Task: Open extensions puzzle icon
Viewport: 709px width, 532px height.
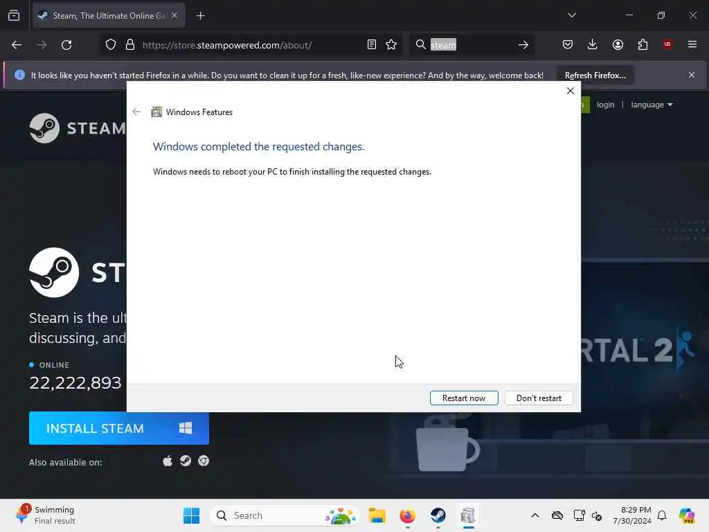Action: tap(643, 44)
